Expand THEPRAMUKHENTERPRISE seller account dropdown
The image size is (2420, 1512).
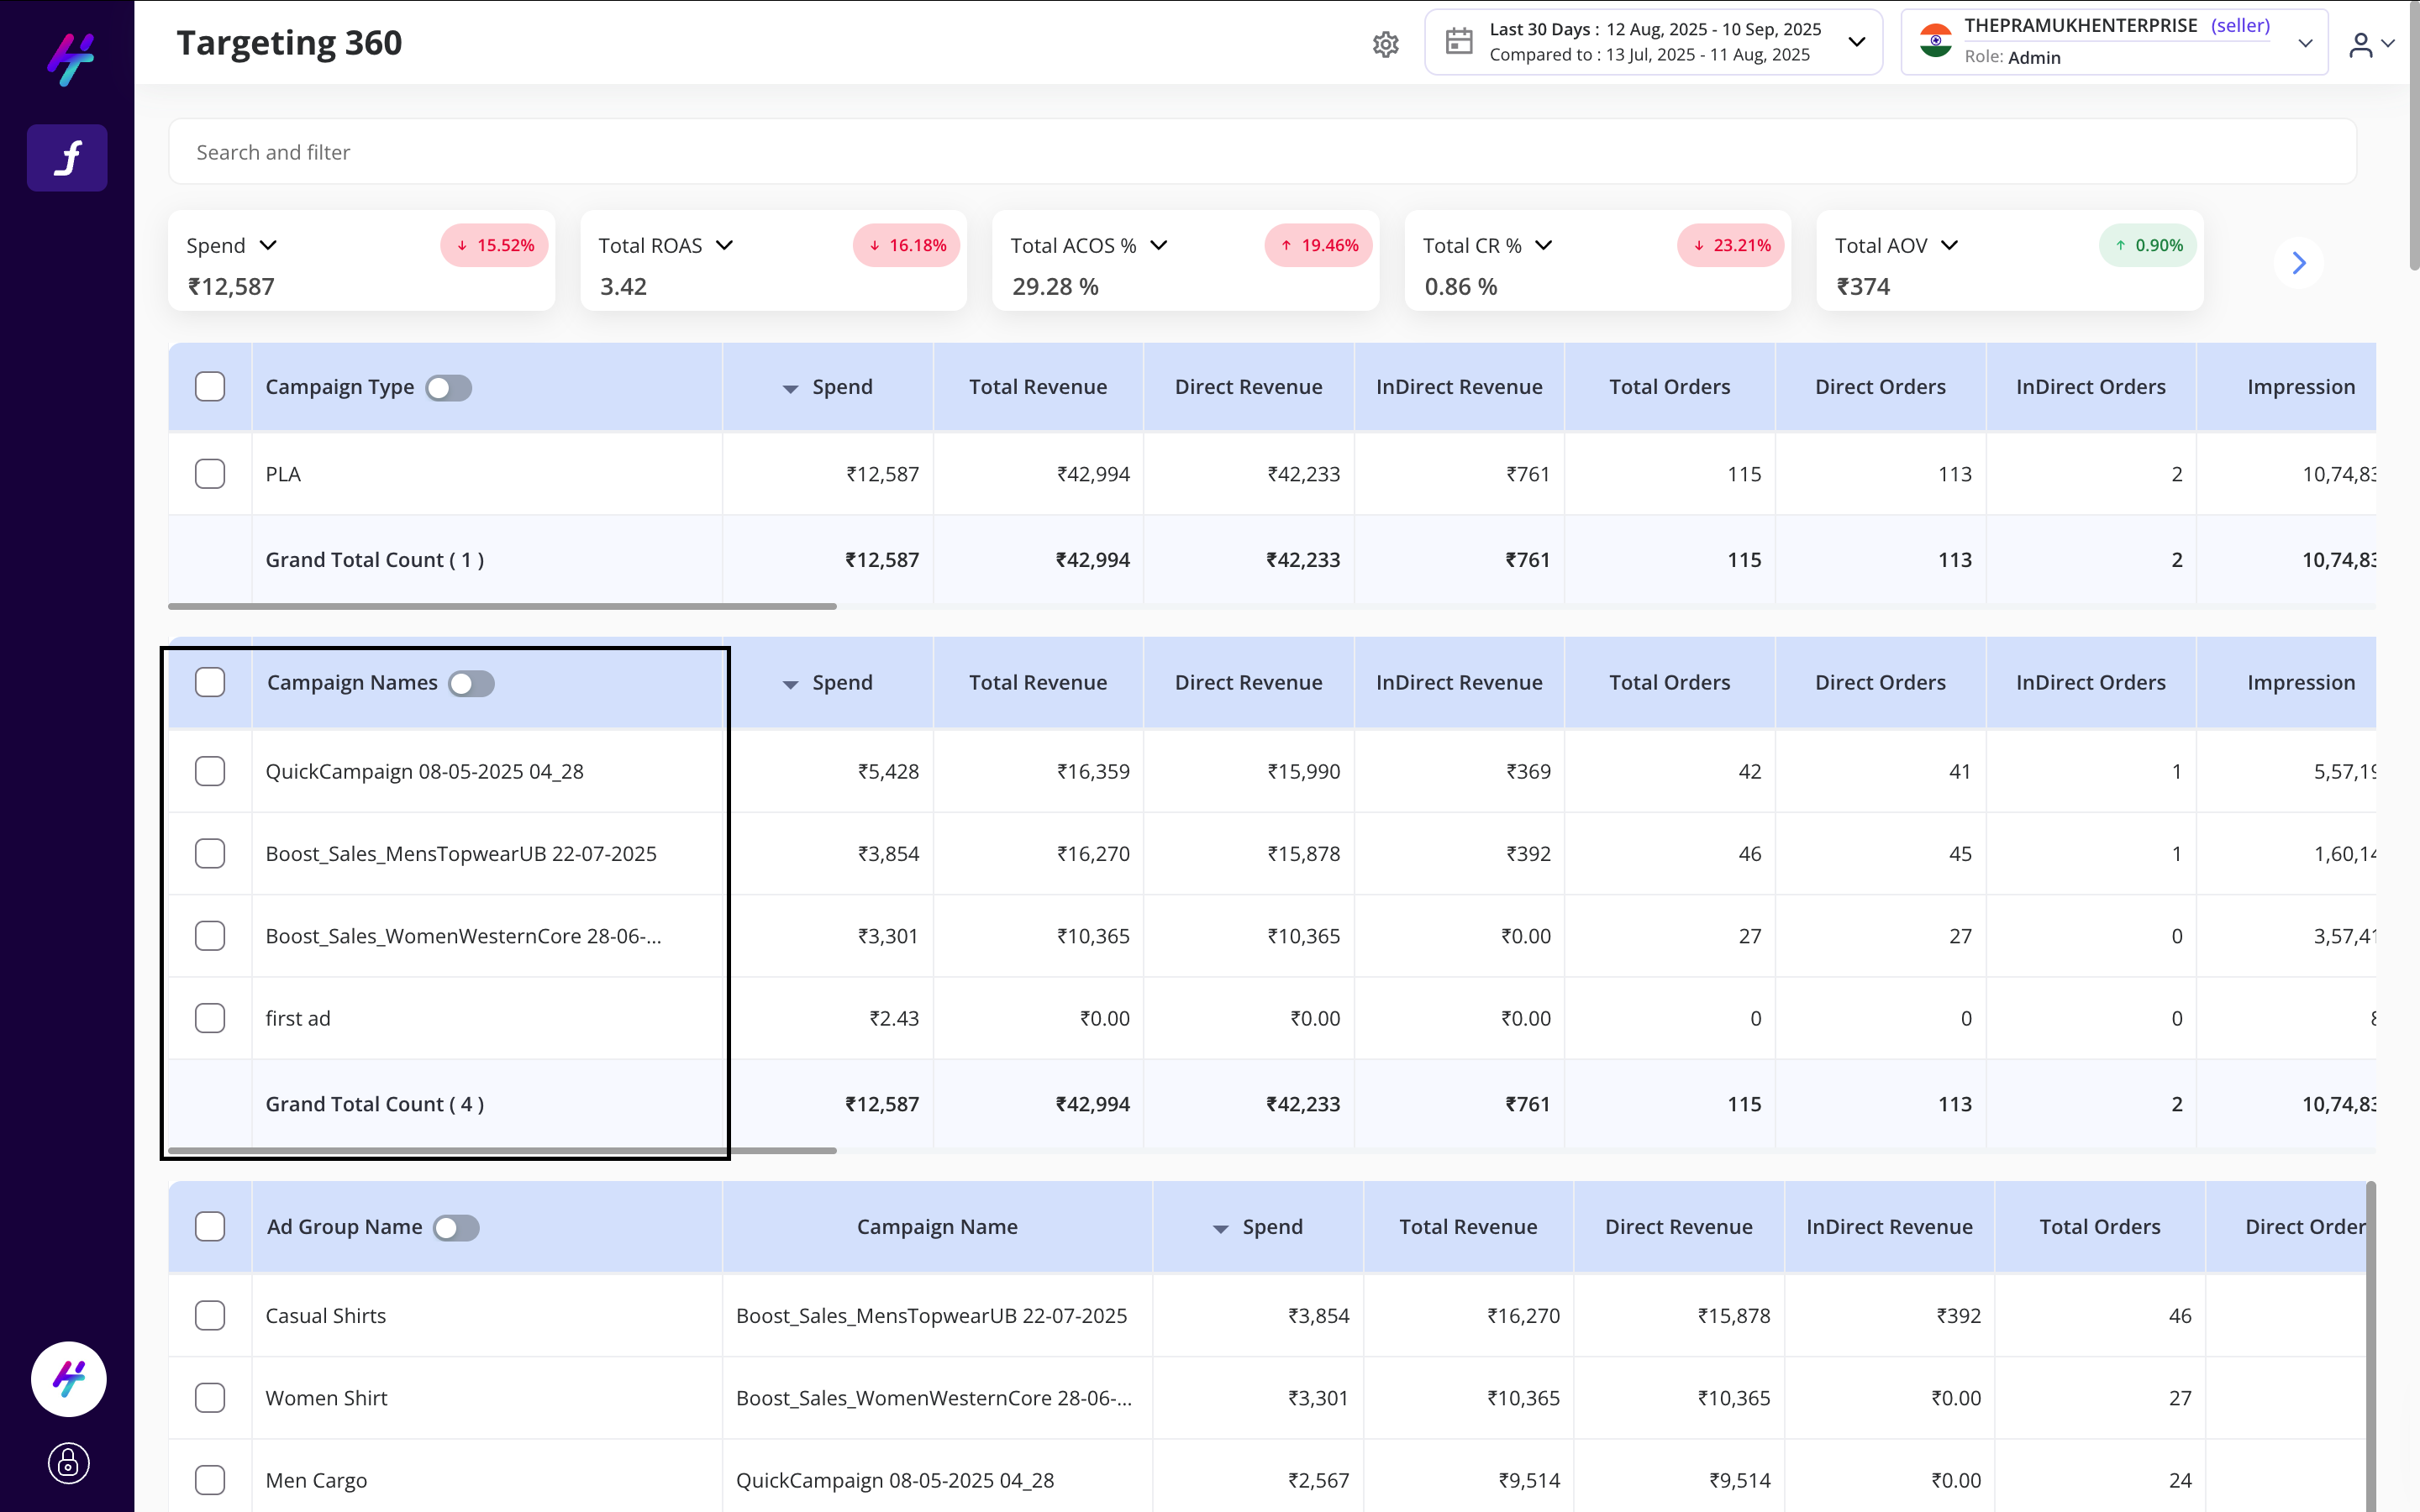2305,43
